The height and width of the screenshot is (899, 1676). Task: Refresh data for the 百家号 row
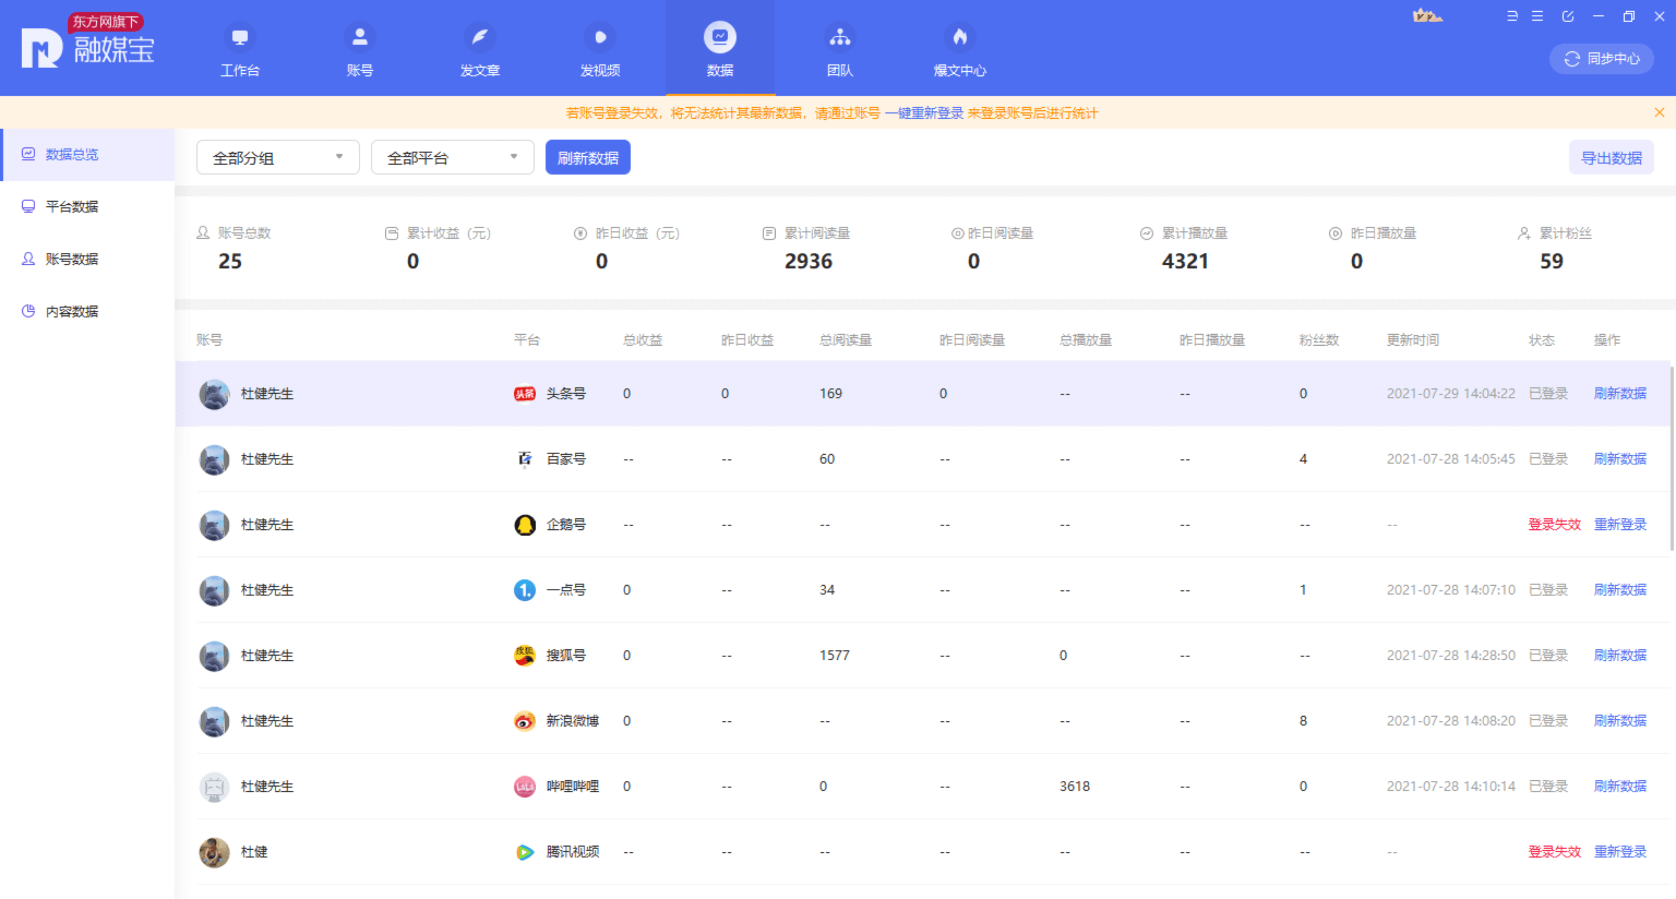pyautogui.click(x=1619, y=459)
